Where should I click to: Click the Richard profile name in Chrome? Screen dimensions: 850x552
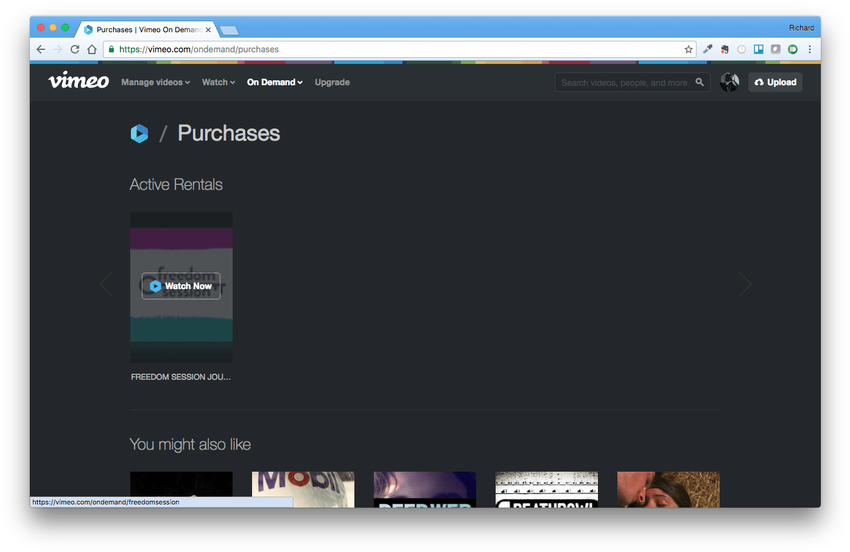pos(801,28)
